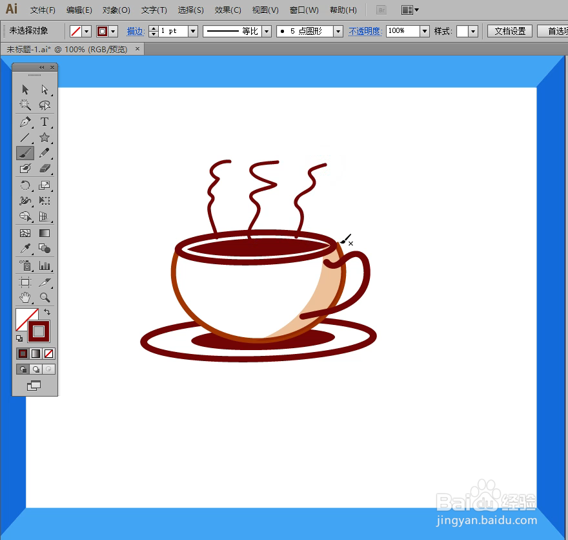Click the 文档设置 button

pyautogui.click(x=509, y=30)
